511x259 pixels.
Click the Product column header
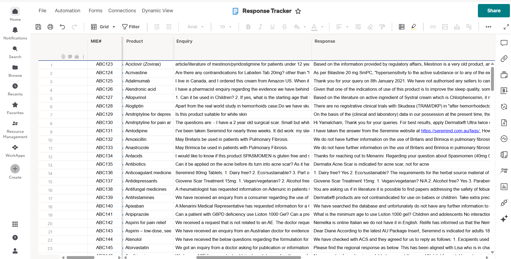pyautogui.click(x=135, y=41)
